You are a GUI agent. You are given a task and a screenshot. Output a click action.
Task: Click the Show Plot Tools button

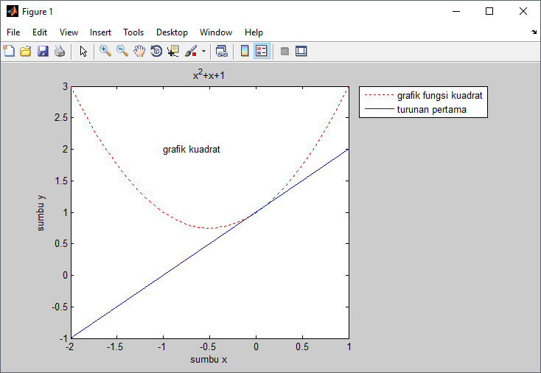click(301, 51)
